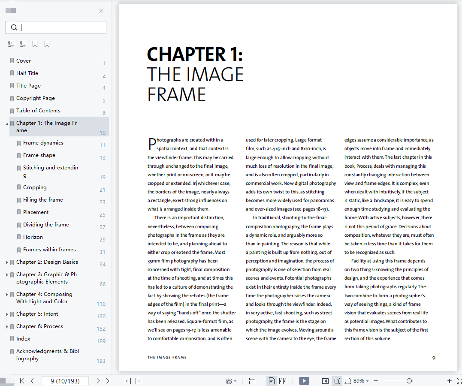Viewport: 462px width, 386px height.
Task: Open Filling the frame bookmark
Action: 43,199
